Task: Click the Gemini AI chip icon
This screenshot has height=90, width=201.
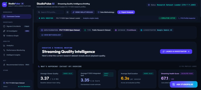Action: pos(141,30)
